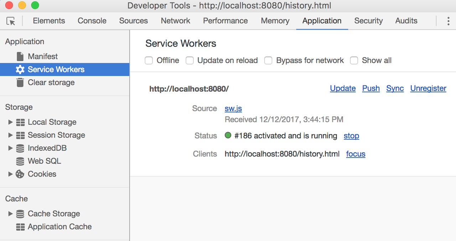The width and height of the screenshot is (456, 241).
Task: Expand the IndexedDB tree node
Action: point(10,148)
